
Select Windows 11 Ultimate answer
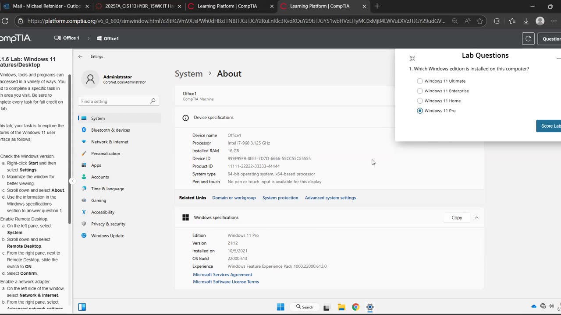[420, 81]
